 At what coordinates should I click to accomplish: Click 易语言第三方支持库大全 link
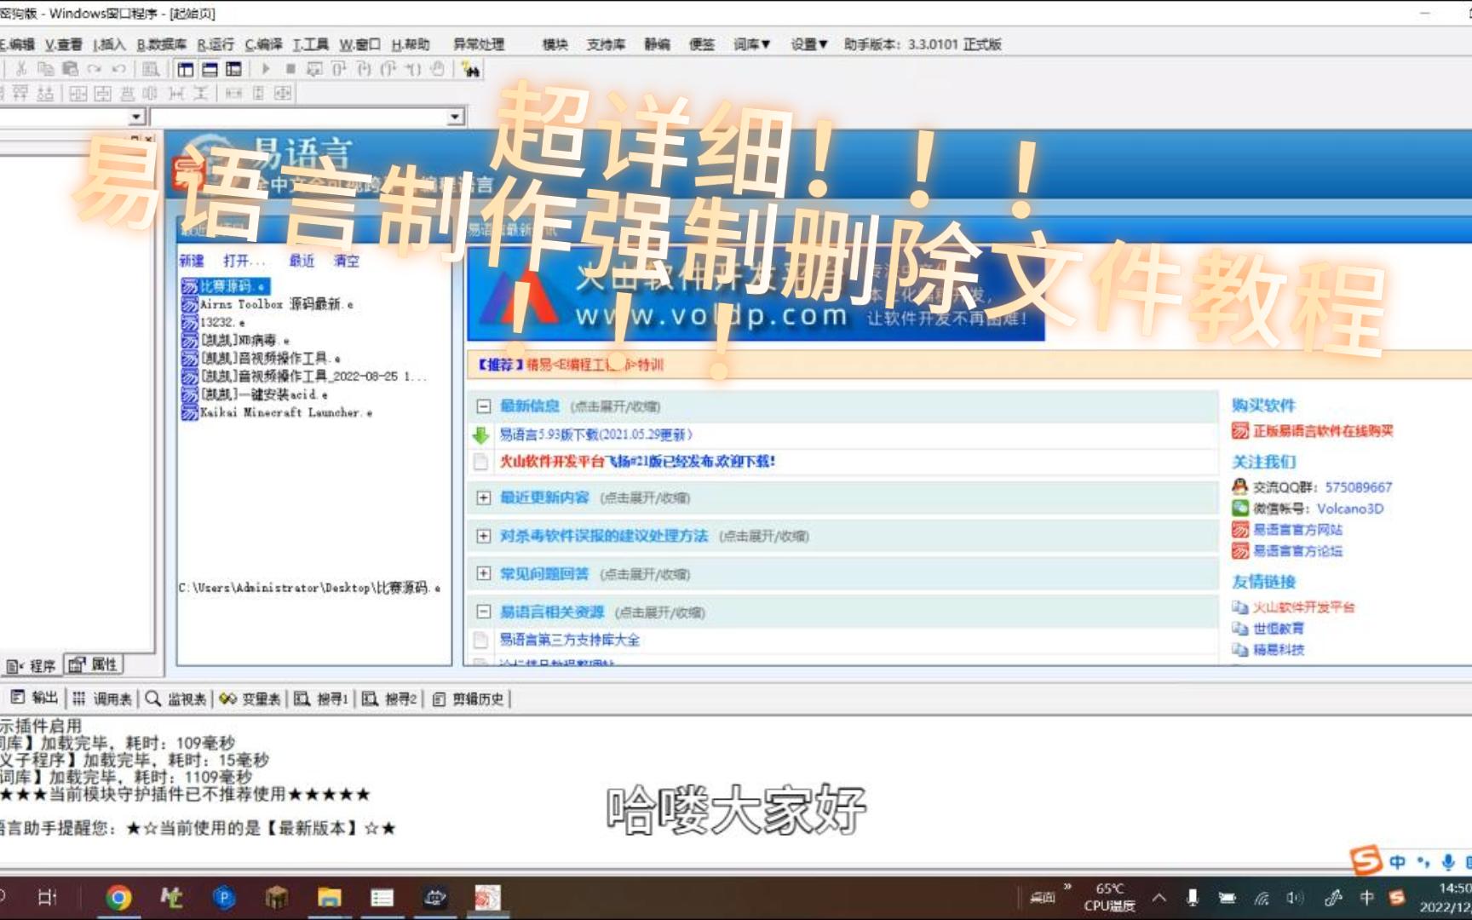pyautogui.click(x=569, y=640)
